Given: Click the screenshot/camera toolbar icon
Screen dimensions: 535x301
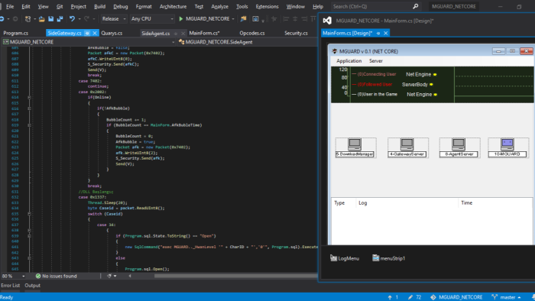Looking at the screenshot, I should point(255,19).
